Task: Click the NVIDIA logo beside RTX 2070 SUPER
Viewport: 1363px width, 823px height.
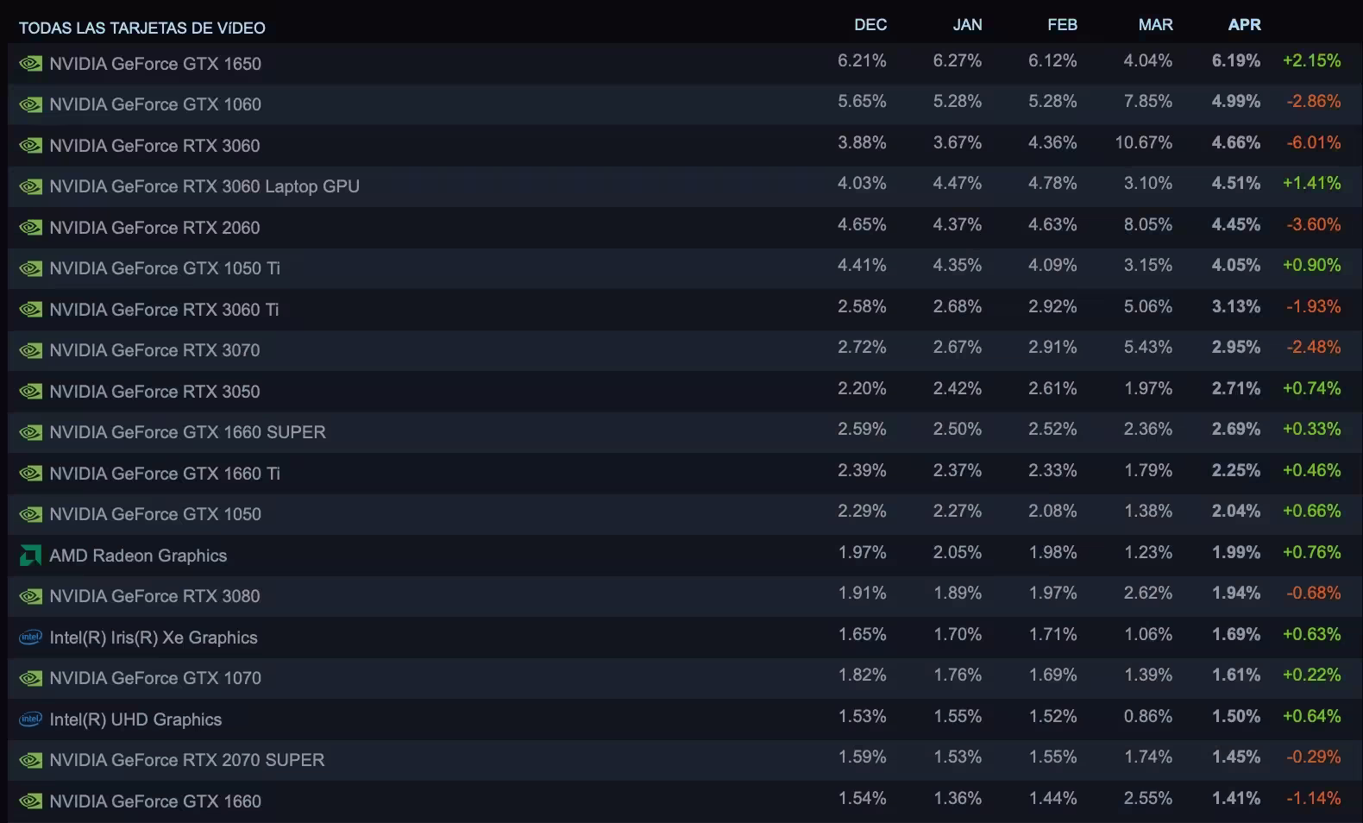Action: [x=30, y=760]
